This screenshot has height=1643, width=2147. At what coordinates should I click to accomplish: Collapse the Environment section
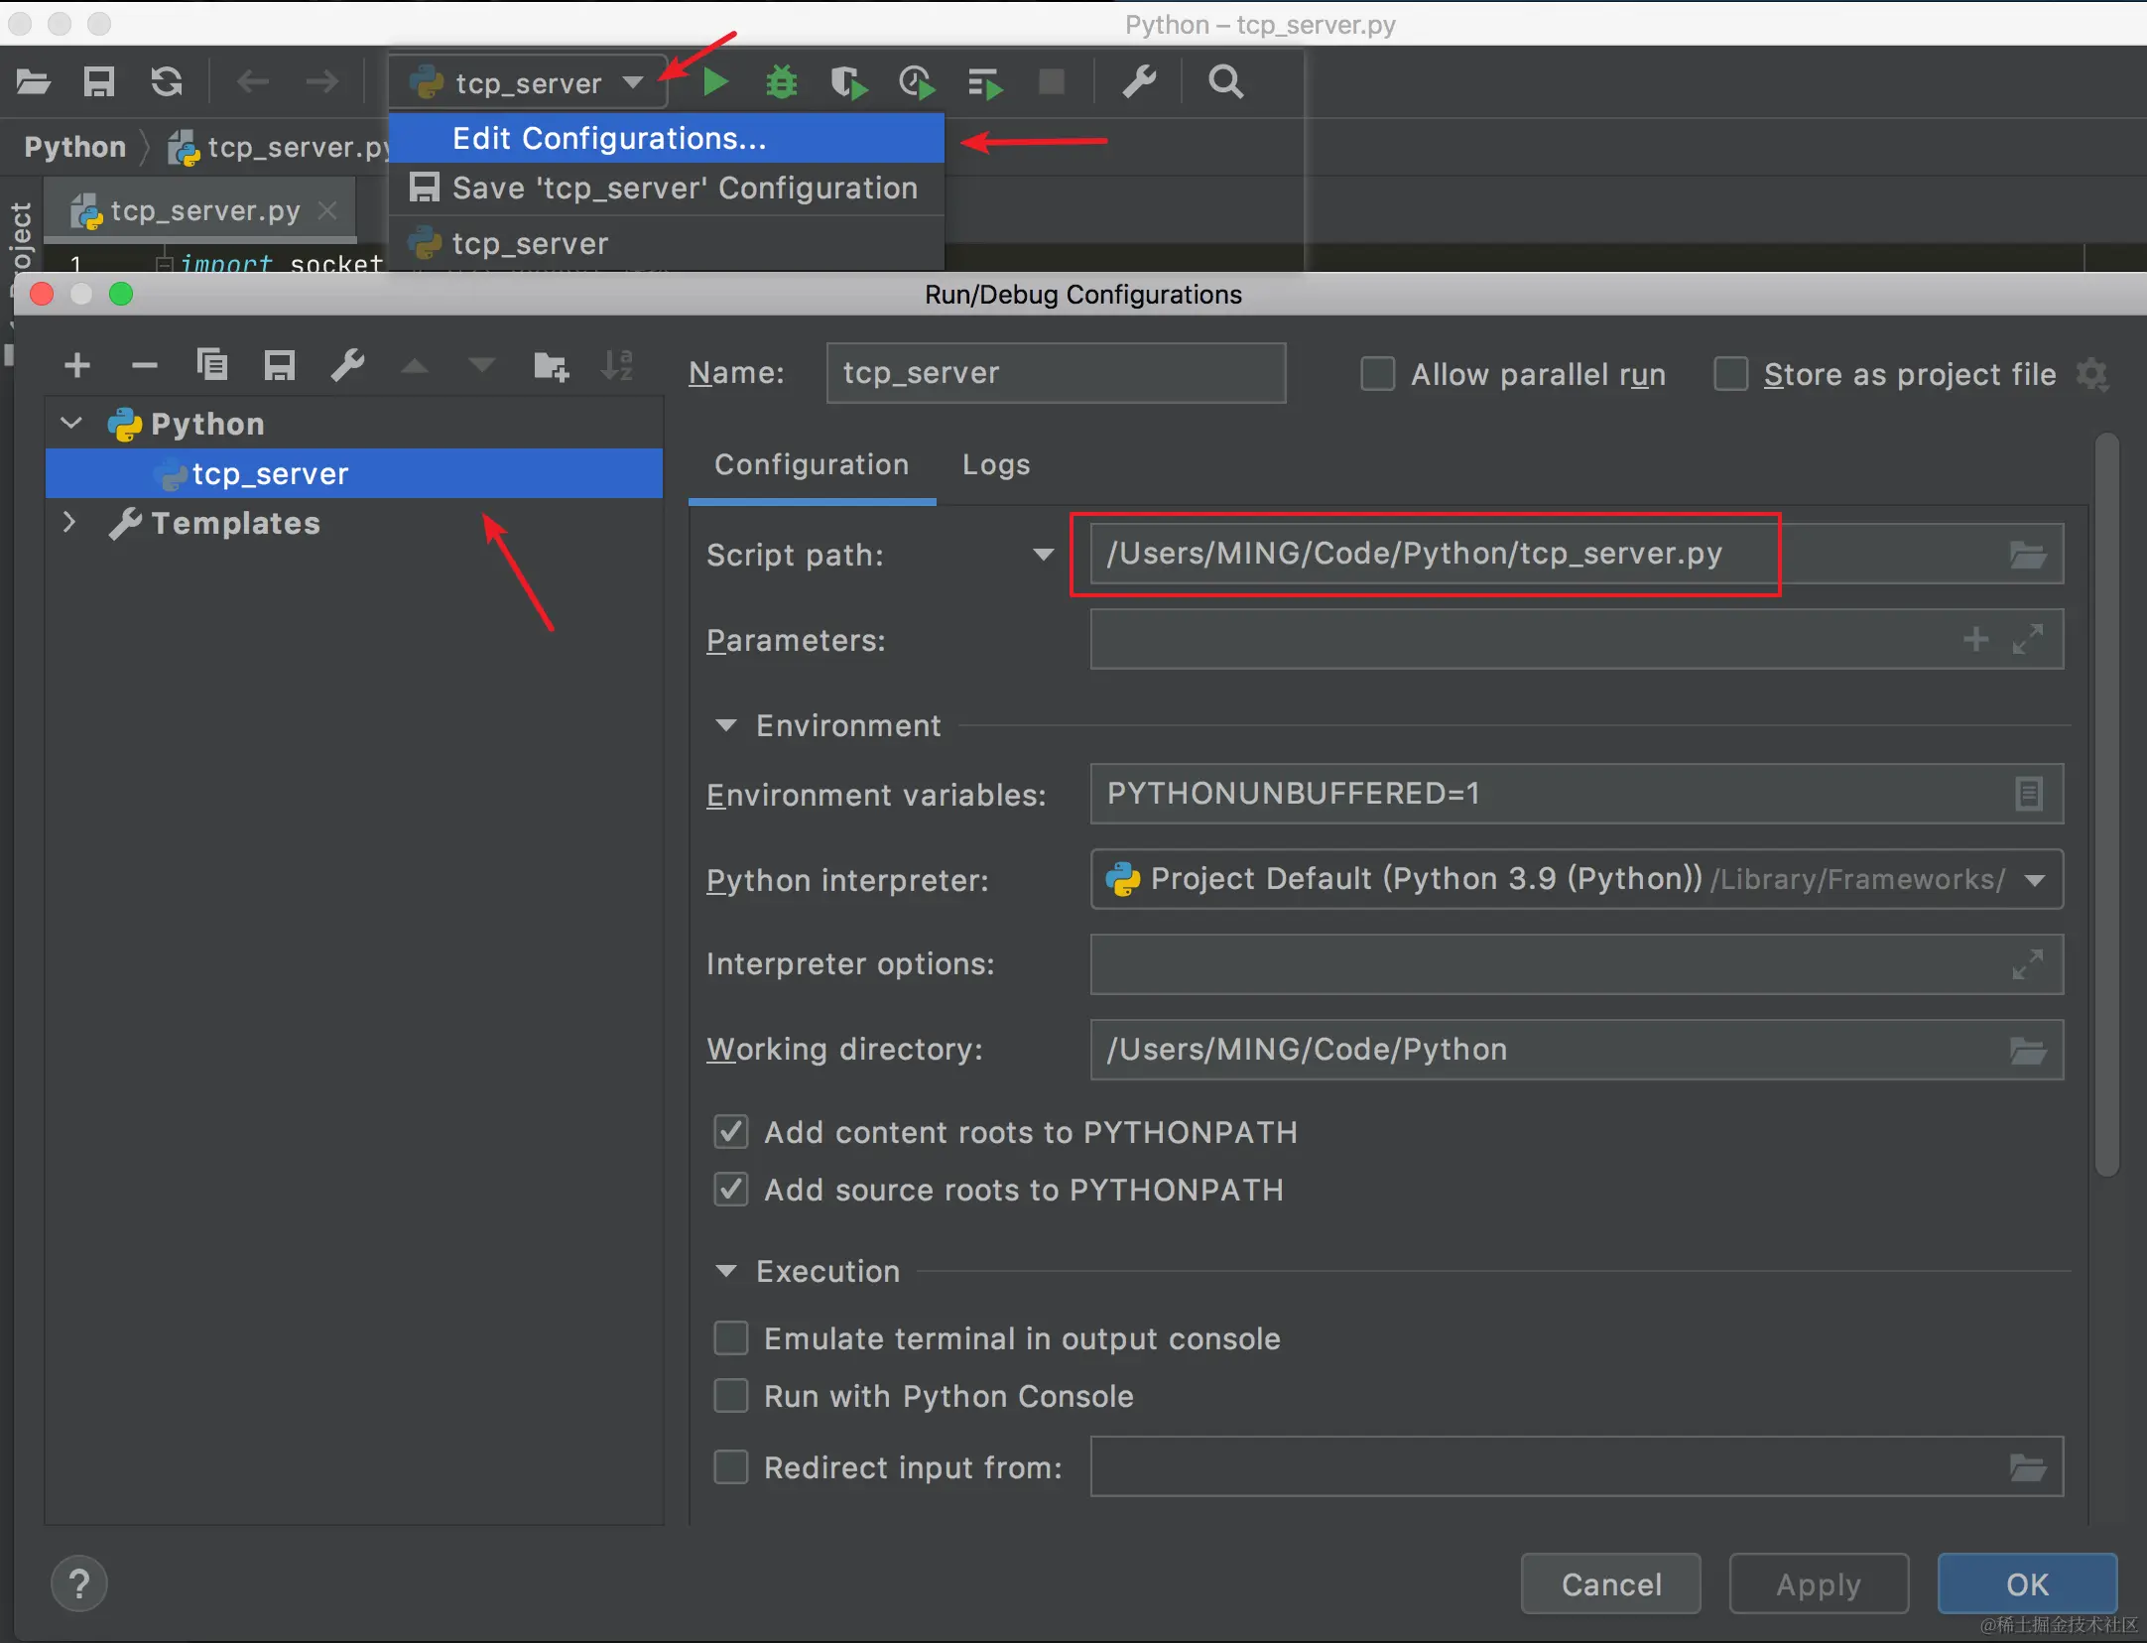click(x=726, y=725)
